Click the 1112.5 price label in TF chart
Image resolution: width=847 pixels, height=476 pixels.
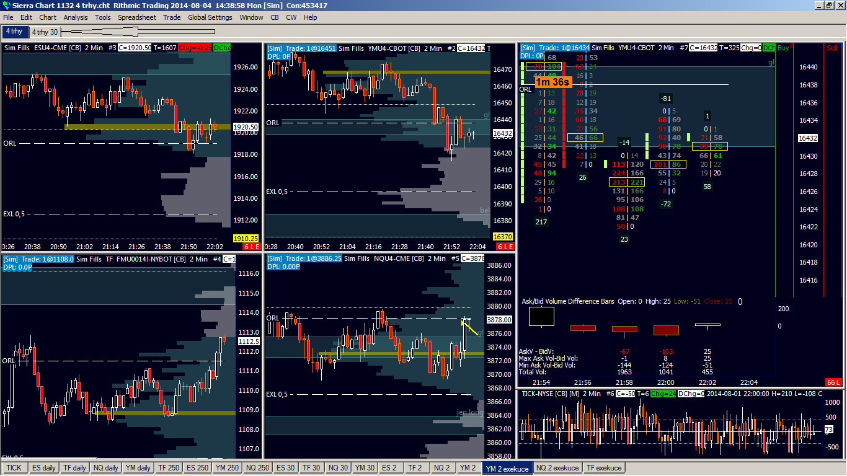pos(248,342)
